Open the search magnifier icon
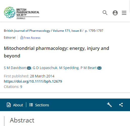This screenshot has width=130, height=126. point(105,13)
